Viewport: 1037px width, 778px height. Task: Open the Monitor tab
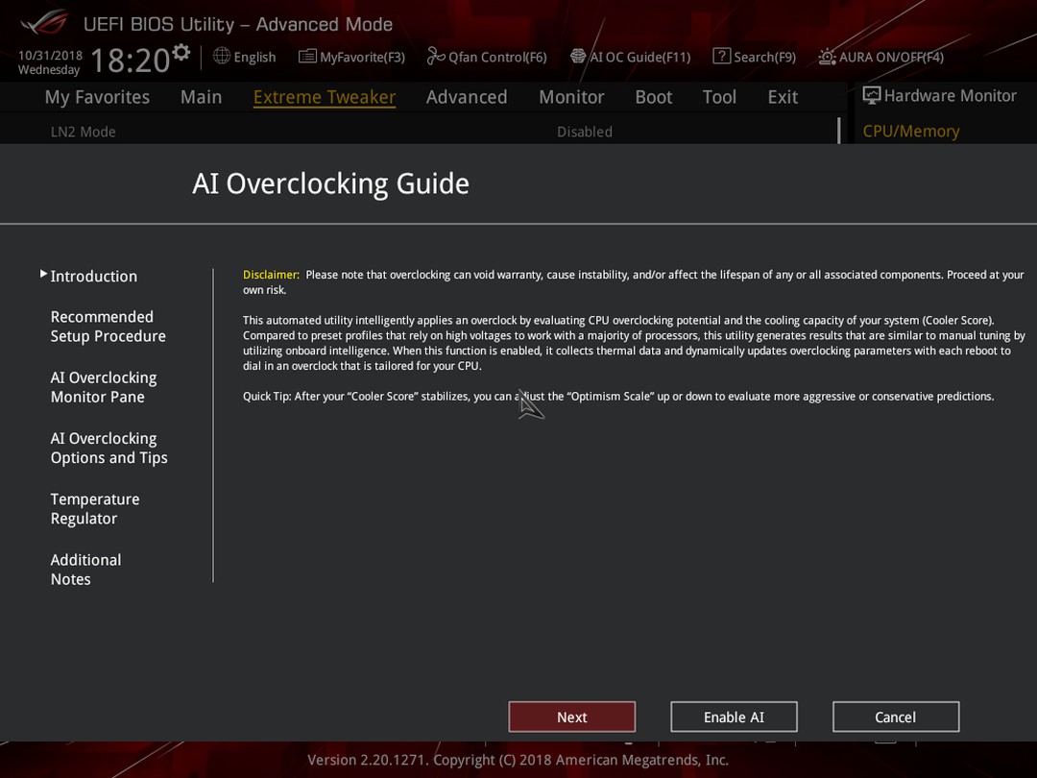(571, 97)
